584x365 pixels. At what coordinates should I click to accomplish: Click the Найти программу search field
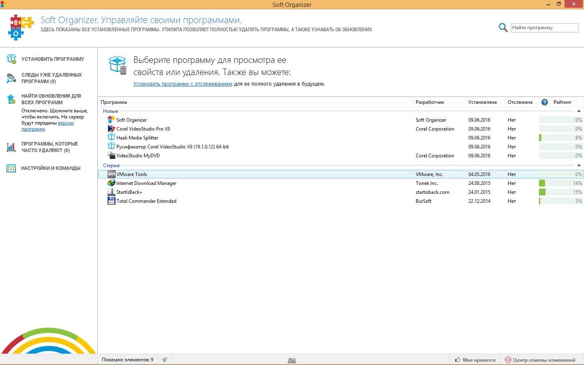coord(544,28)
